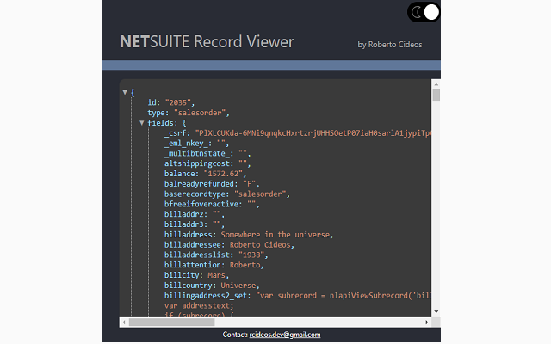Click the horizontal scrollbar right arrow
551x344 pixels.
click(x=427, y=322)
